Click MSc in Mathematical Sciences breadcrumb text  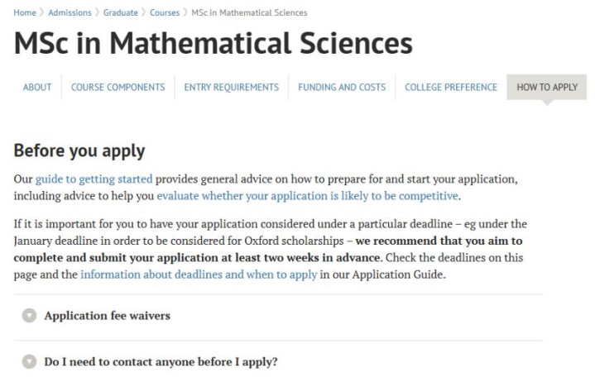pyautogui.click(x=249, y=12)
